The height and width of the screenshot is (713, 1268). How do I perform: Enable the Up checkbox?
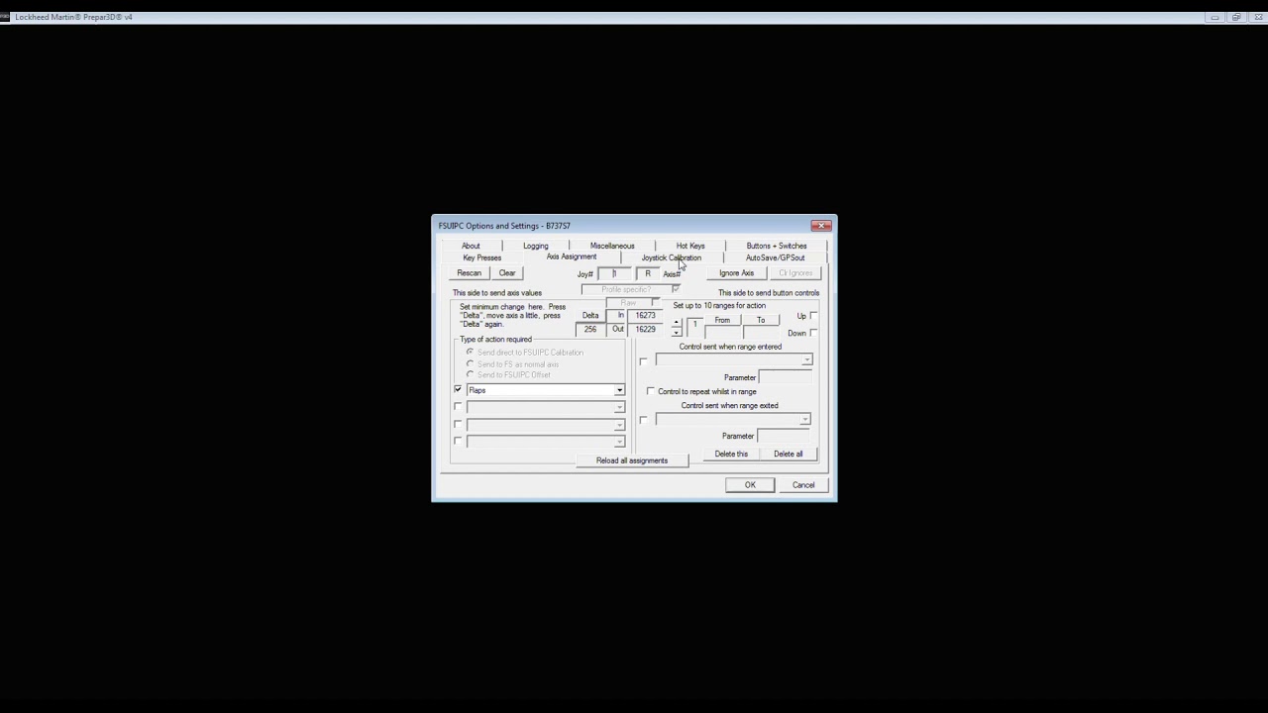(x=813, y=316)
